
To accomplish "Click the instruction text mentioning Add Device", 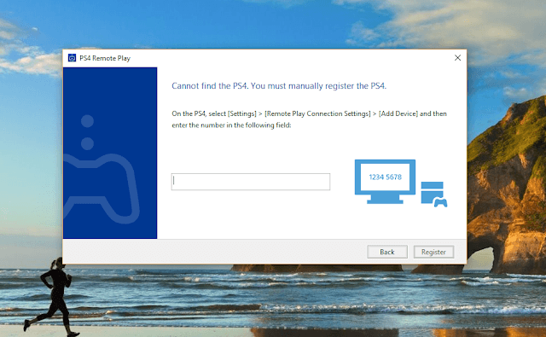I will coord(309,119).
